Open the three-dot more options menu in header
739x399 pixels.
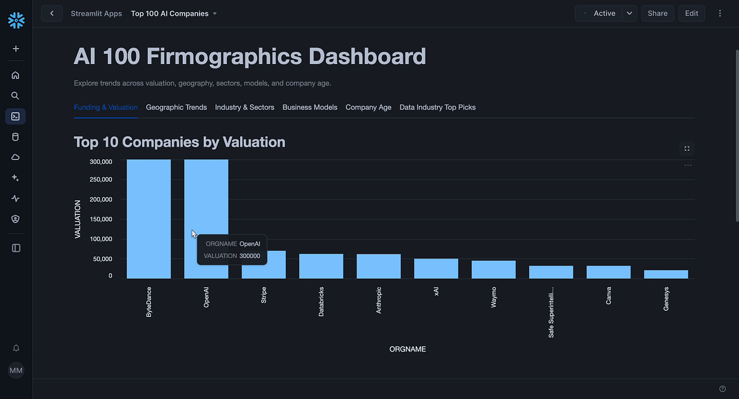[720, 14]
